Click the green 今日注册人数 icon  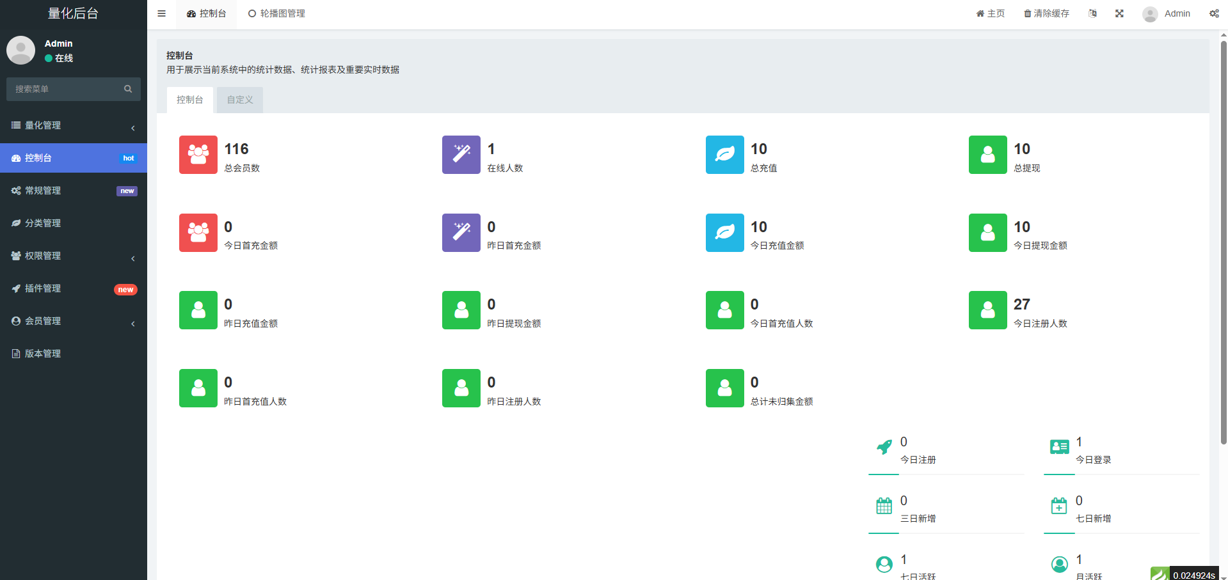[x=988, y=310]
